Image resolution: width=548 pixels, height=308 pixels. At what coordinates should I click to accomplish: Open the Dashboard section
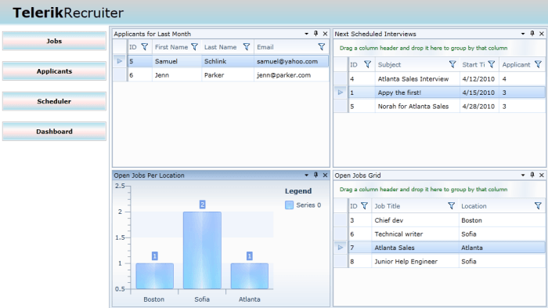[x=54, y=131]
